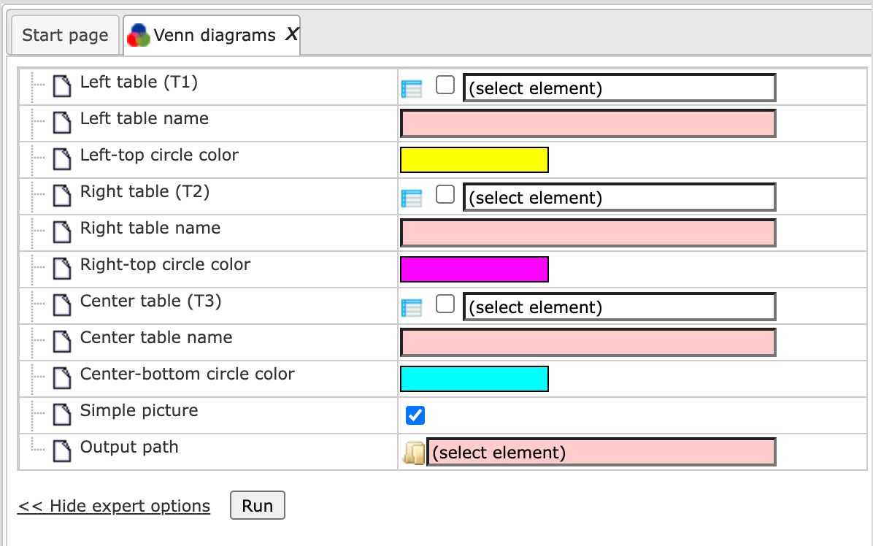Screen dimensions: 873x546
Task: Select the Left-top circle color label
Action: click(x=159, y=155)
